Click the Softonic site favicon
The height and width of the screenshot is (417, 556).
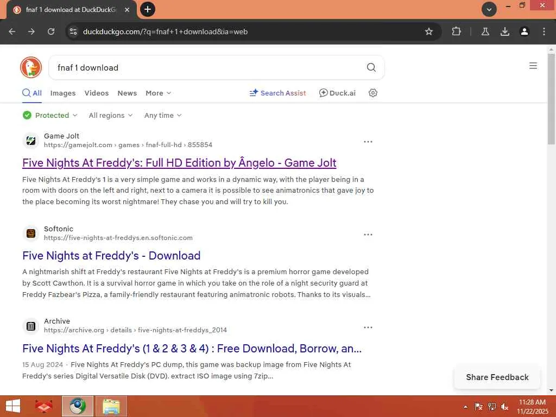[x=31, y=233]
